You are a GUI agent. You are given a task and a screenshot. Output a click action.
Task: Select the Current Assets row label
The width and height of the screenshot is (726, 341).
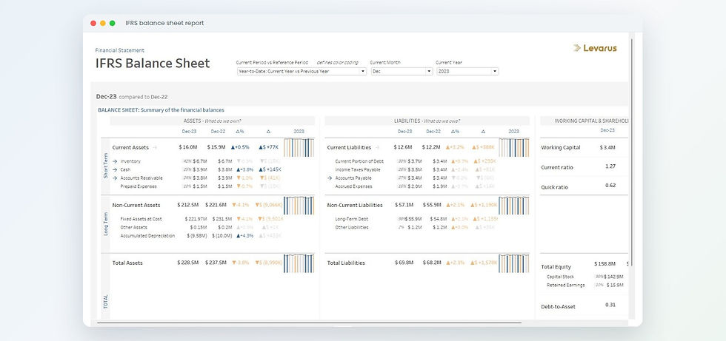click(x=130, y=147)
